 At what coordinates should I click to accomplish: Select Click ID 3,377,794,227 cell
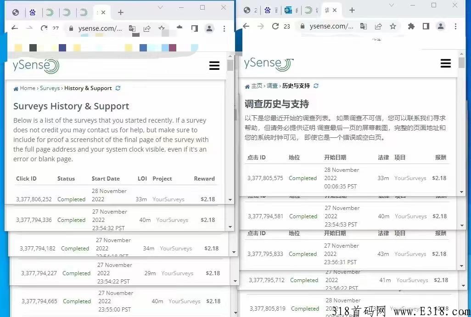coord(39,273)
